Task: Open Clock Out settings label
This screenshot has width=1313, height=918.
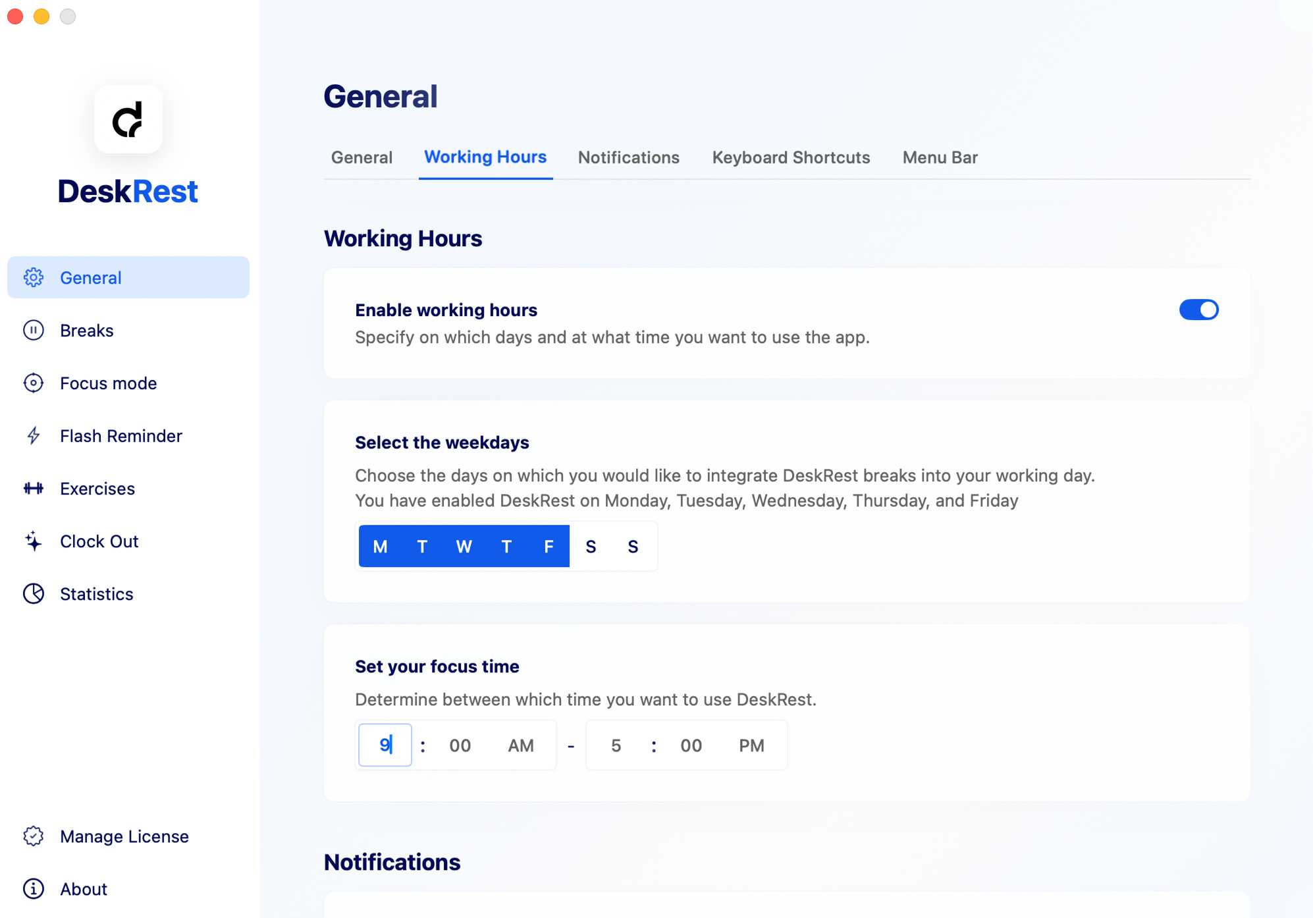Action: (x=99, y=541)
